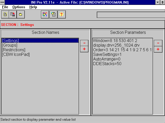Click the save file toolbar icon
The height and width of the screenshot is (123, 165).
(x=13, y=15)
